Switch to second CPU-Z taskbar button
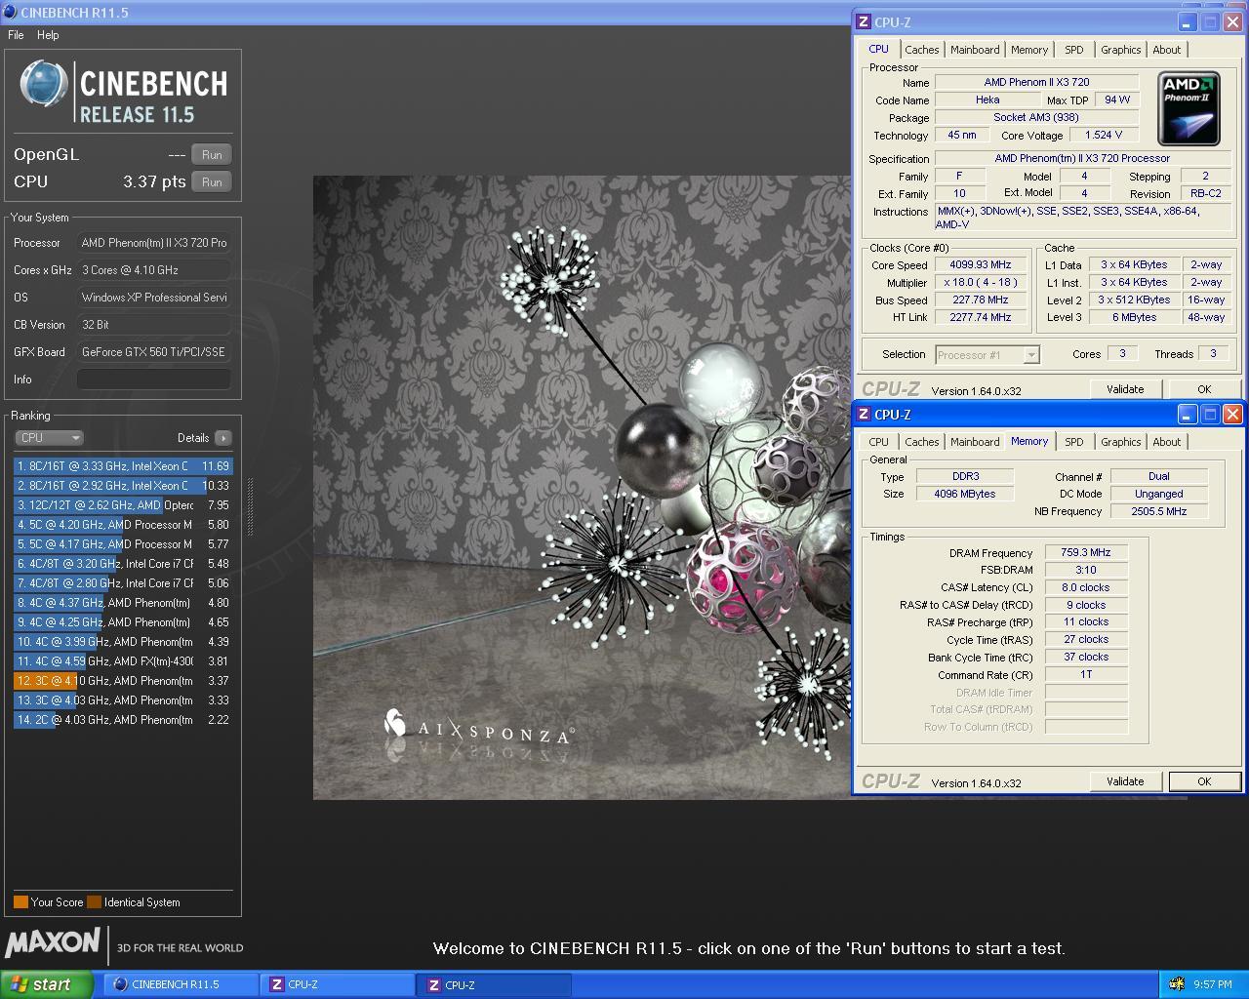This screenshot has width=1249, height=999. click(x=493, y=984)
